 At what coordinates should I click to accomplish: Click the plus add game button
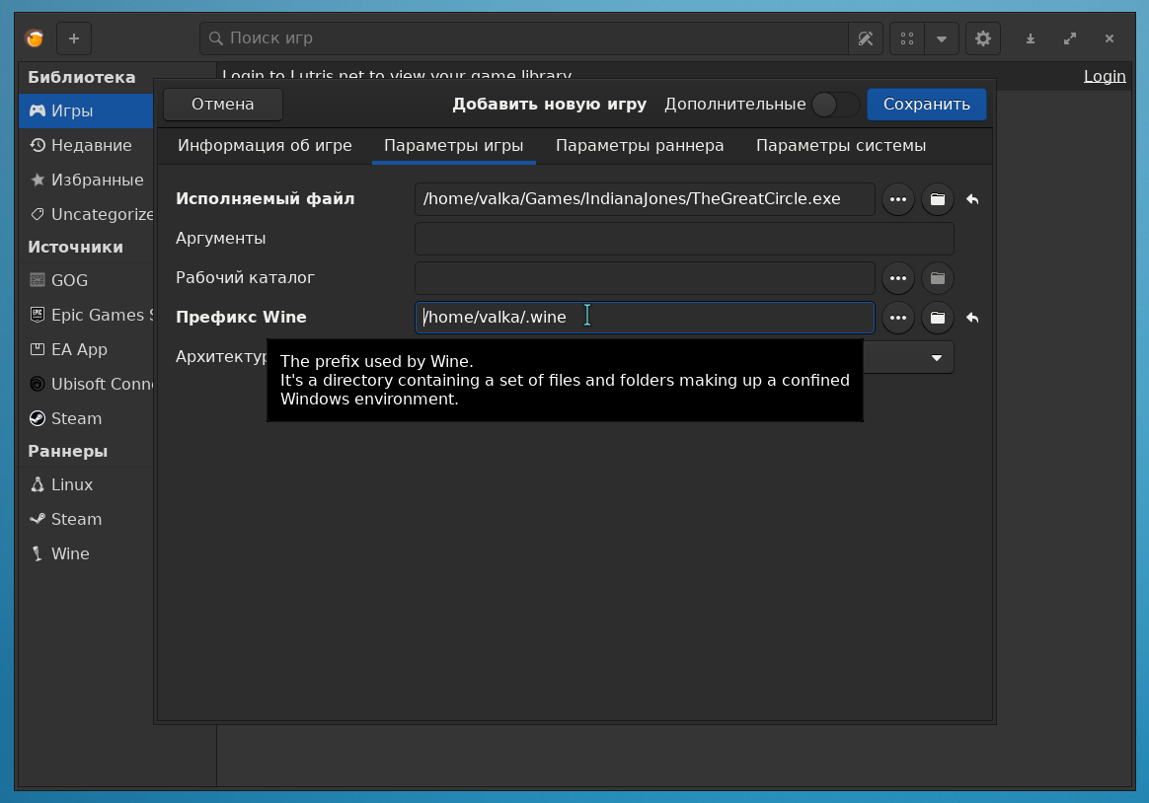click(x=74, y=38)
